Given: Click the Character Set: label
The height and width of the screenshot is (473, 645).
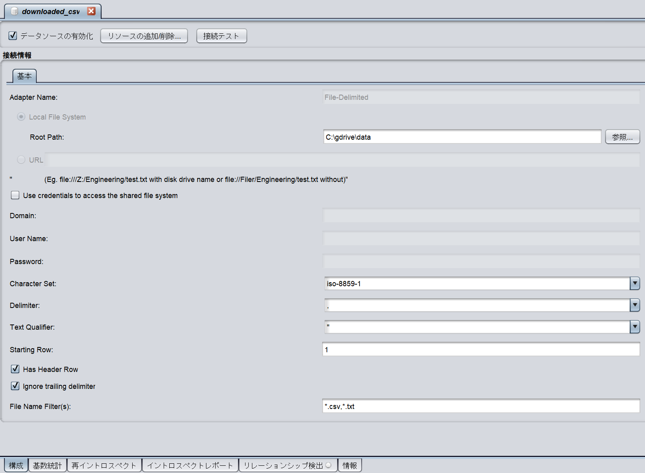Looking at the screenshot, I should coord(33,283).
